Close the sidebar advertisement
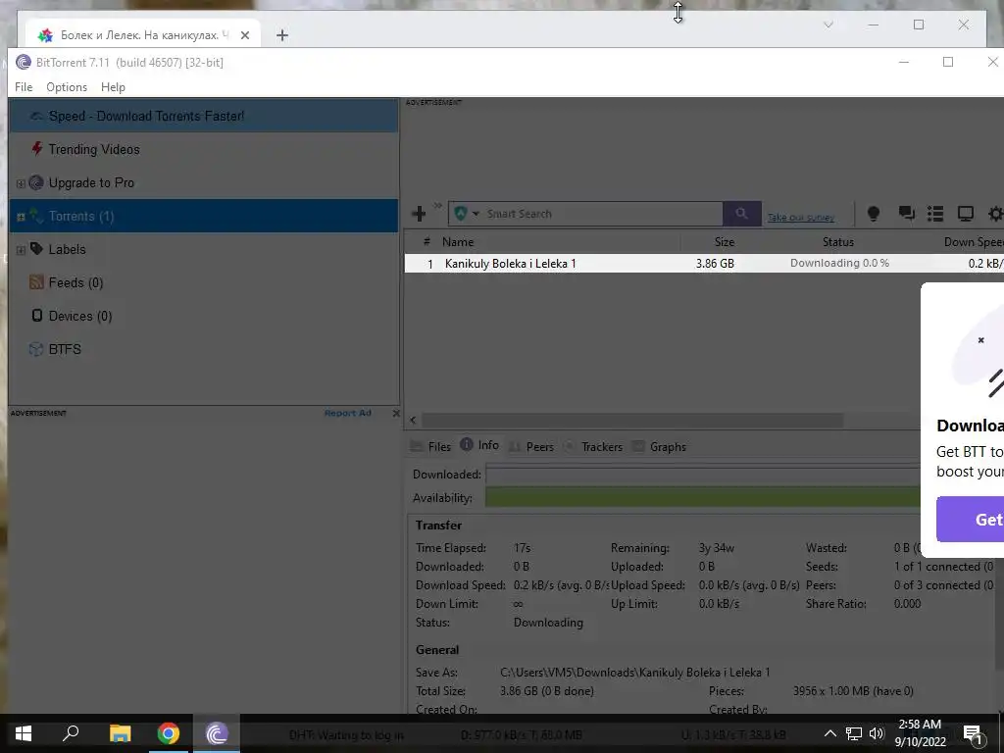The width and height of the screenshot is (1004, 753). click(396, 413)
